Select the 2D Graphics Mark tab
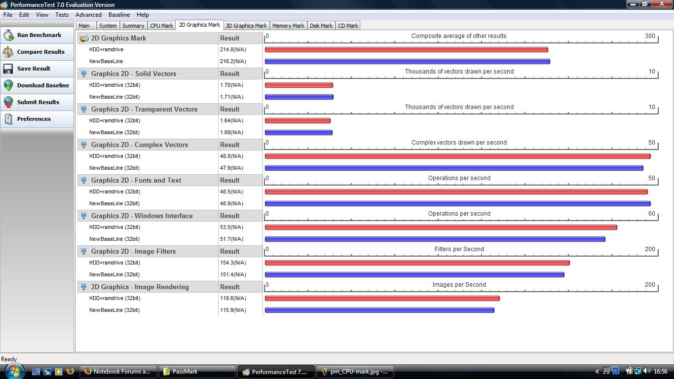Image resolution: width=674 pixels, height=379 pixels. tap(199, 25)
